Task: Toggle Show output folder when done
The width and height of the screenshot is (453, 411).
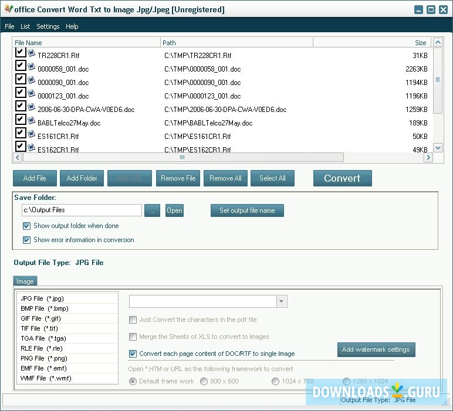Action: pyautogui.click(x=26, y=226)
